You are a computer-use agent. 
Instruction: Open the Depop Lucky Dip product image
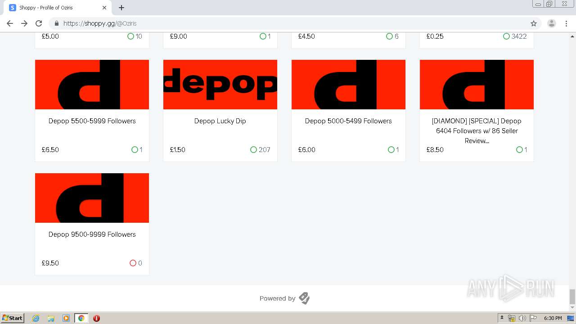coord(220,85)
